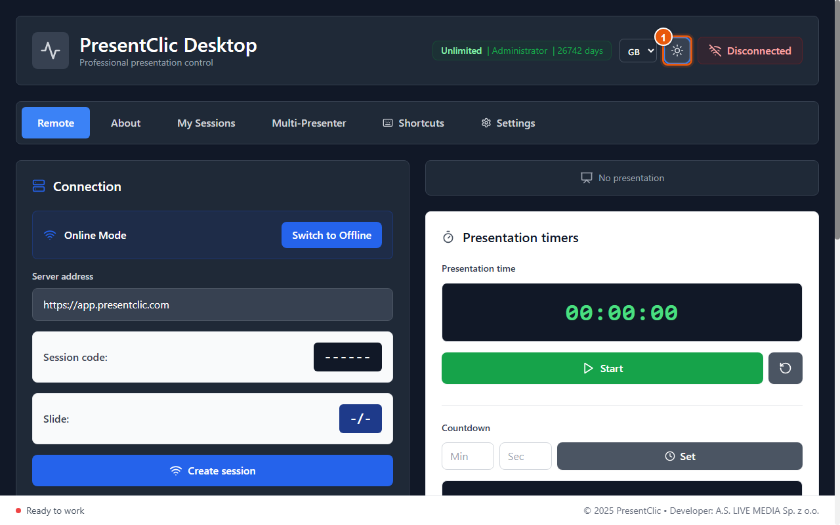Viewport: 840px width, 525px height.
Task: Click the PresentClic pulse logo icon
Action: point(51,51)
